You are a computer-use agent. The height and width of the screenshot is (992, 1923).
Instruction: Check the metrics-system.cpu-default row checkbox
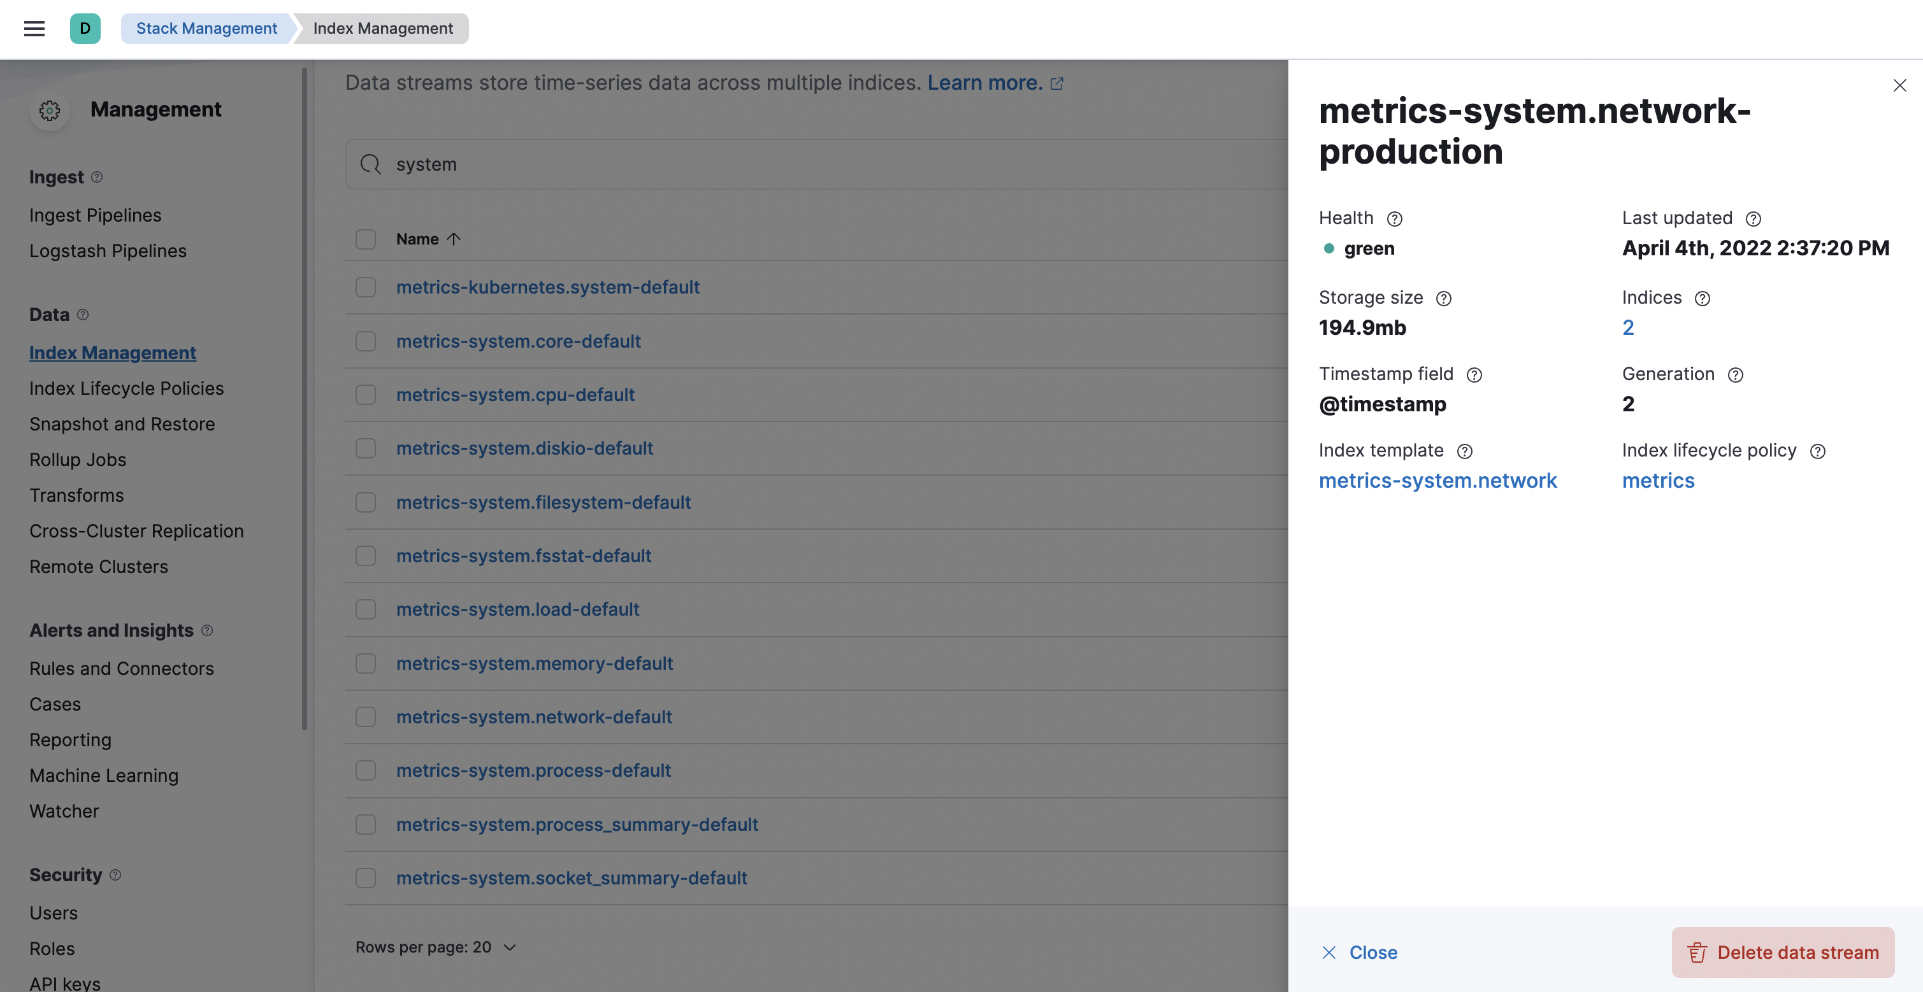366,395
